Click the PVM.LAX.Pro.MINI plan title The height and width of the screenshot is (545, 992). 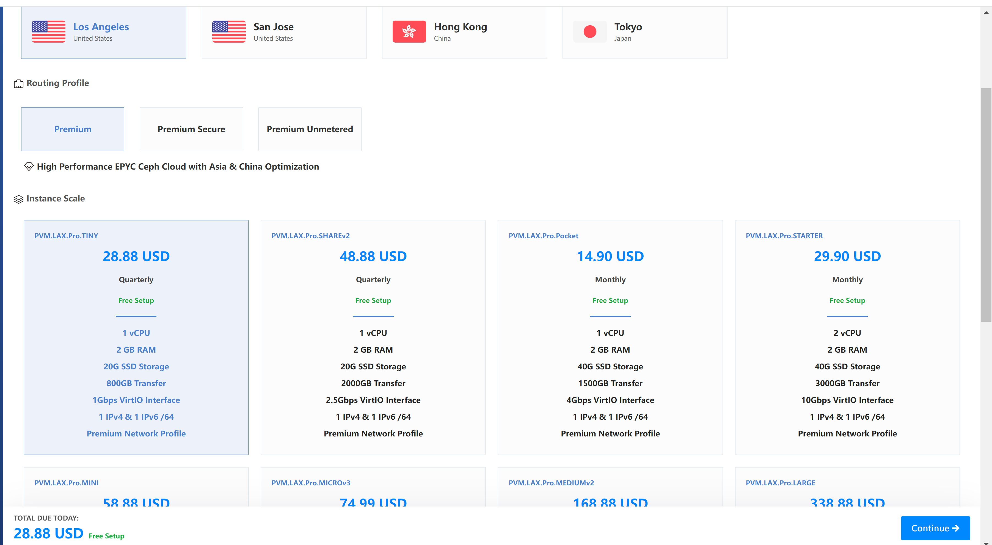click(x=66, y=483)
